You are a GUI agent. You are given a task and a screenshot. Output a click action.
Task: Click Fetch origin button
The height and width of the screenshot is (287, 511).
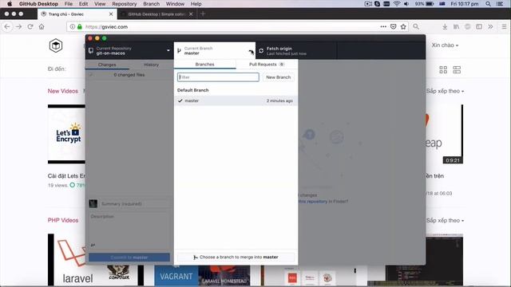pyautogui.click(x=296, y=50)
